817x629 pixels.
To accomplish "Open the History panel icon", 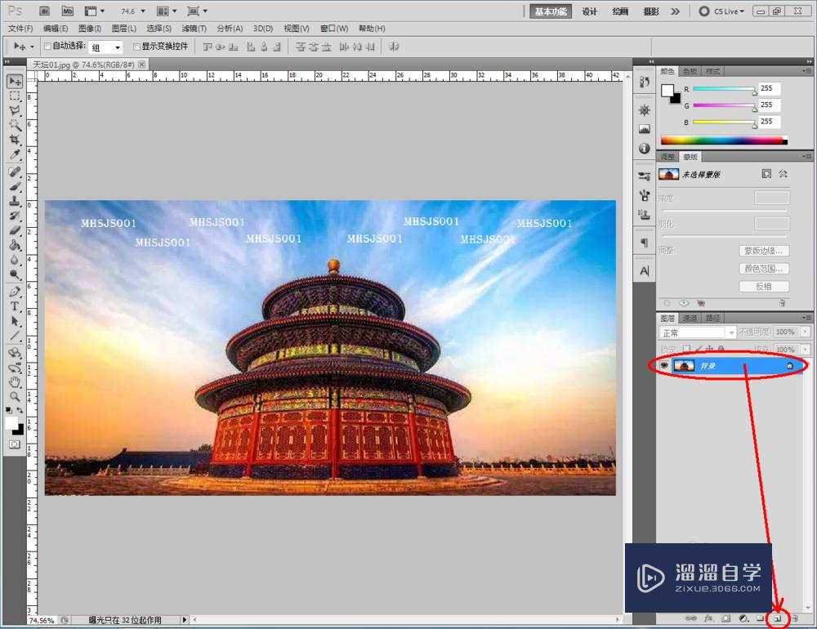I will point(645,82).
